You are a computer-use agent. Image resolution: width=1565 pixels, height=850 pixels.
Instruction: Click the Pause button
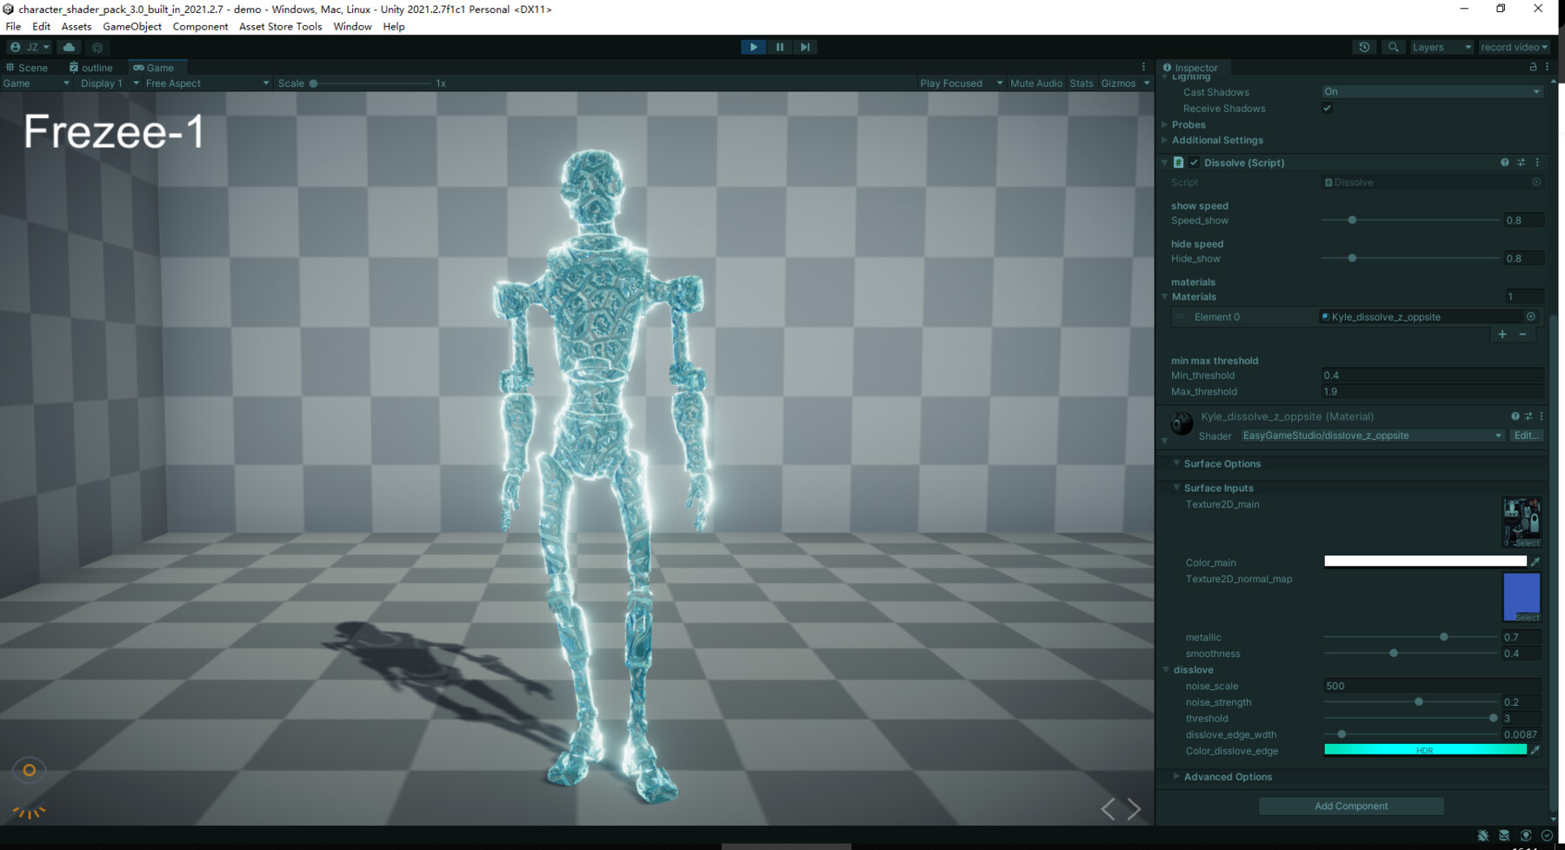pos(779,47)
